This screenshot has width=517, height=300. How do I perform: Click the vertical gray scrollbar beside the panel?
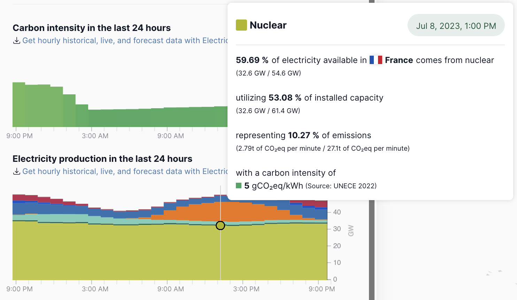point(372,244)
